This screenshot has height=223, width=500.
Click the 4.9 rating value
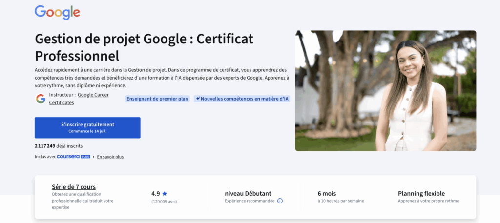[x=156, y=193]
